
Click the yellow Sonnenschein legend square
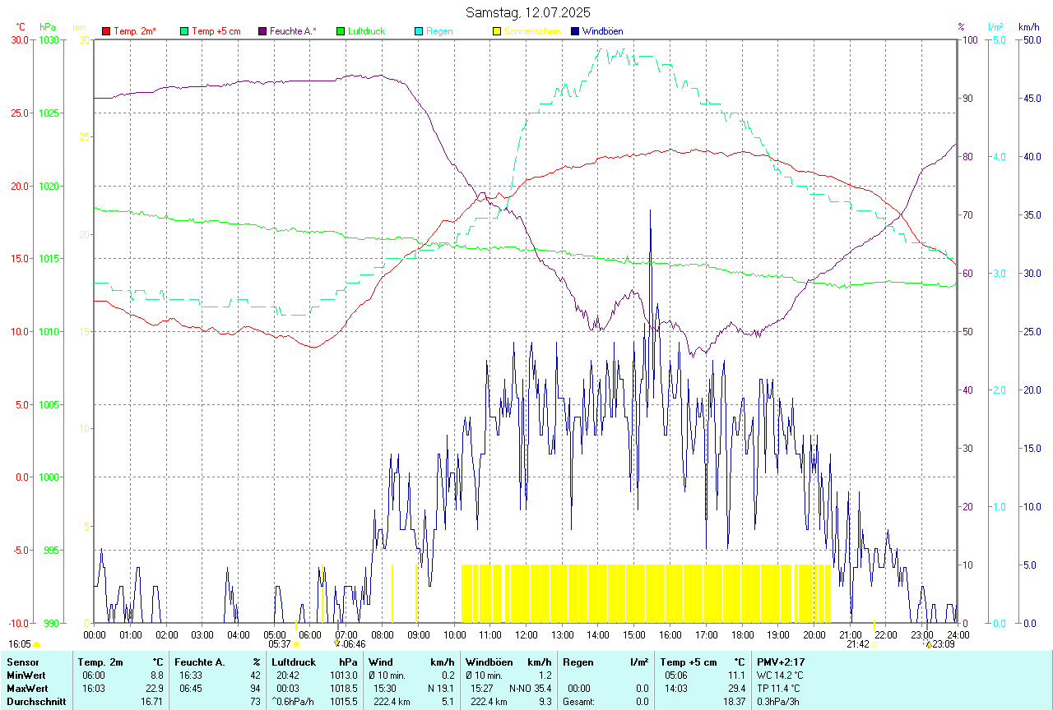click(497, 31)
